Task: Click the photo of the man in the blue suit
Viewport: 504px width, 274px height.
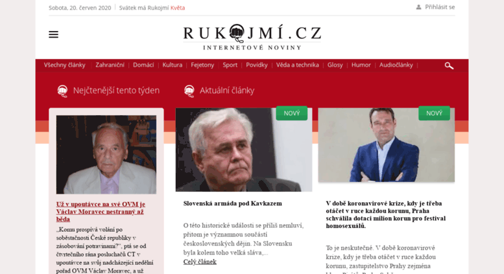Action: [x=387, y=145]
